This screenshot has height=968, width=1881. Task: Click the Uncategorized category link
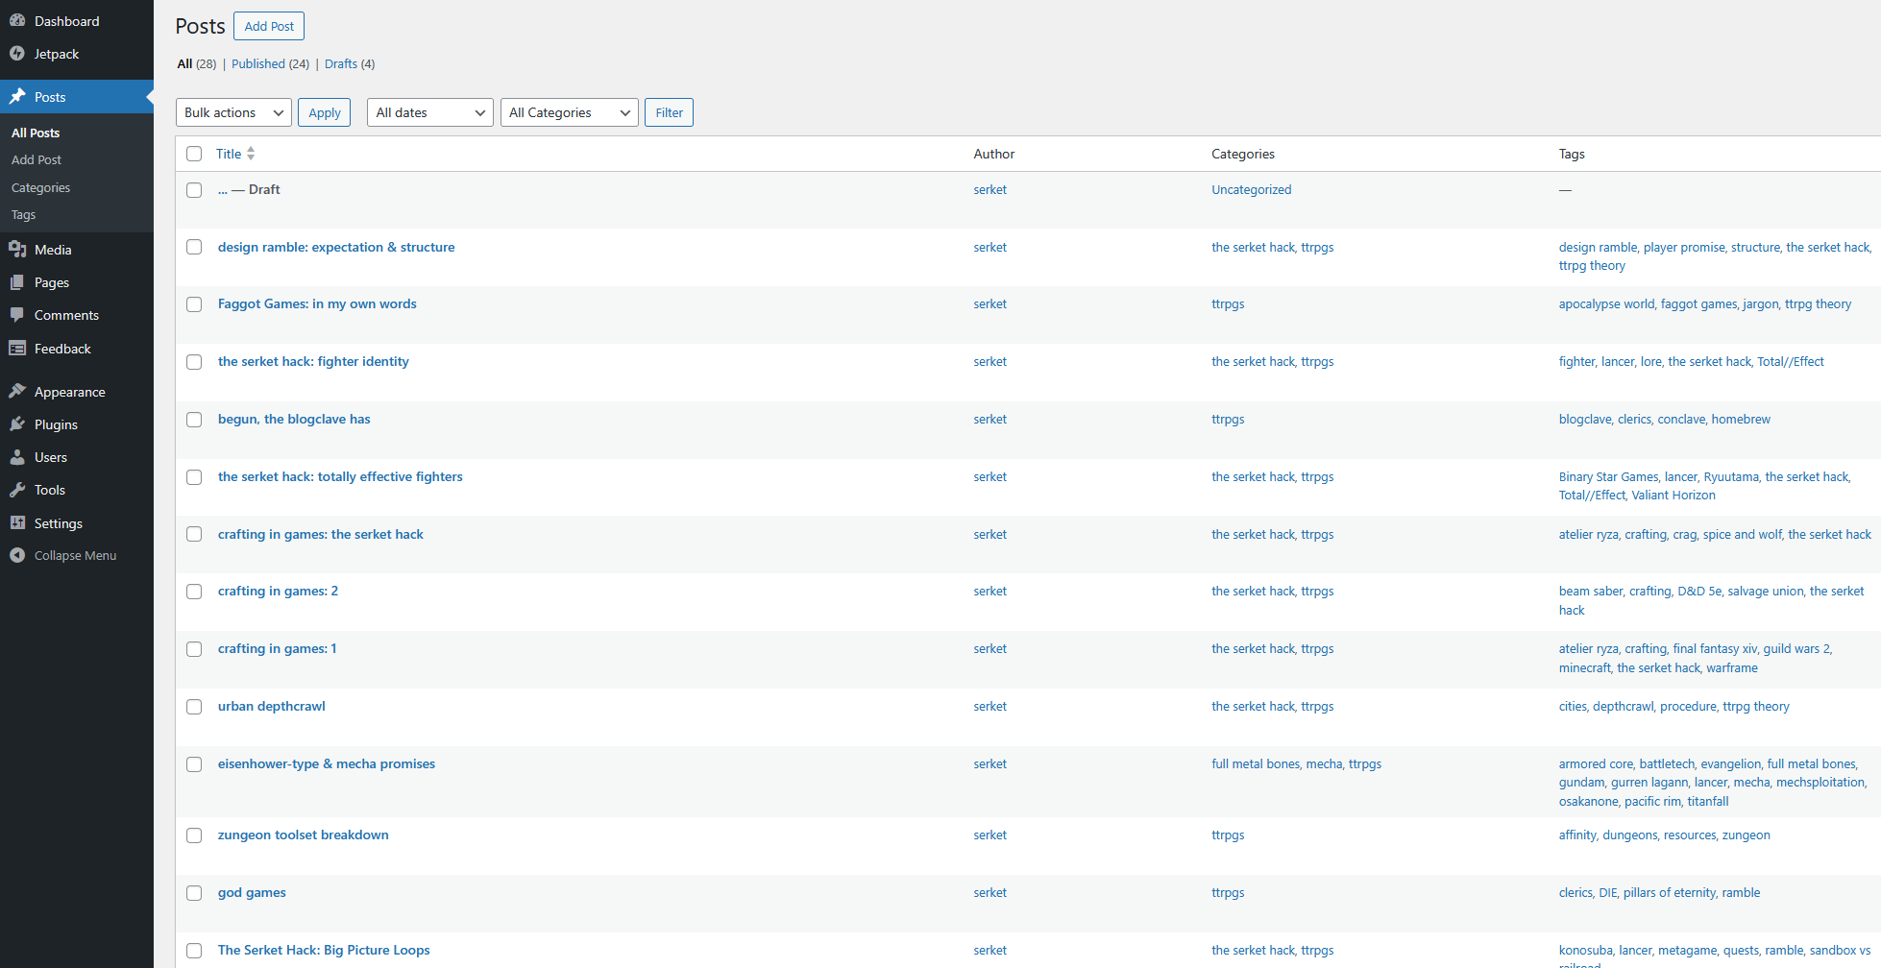pos(1251,189)
